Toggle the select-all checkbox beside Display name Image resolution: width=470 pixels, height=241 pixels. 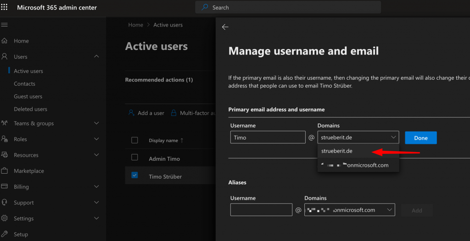click(x=134, y=140)
